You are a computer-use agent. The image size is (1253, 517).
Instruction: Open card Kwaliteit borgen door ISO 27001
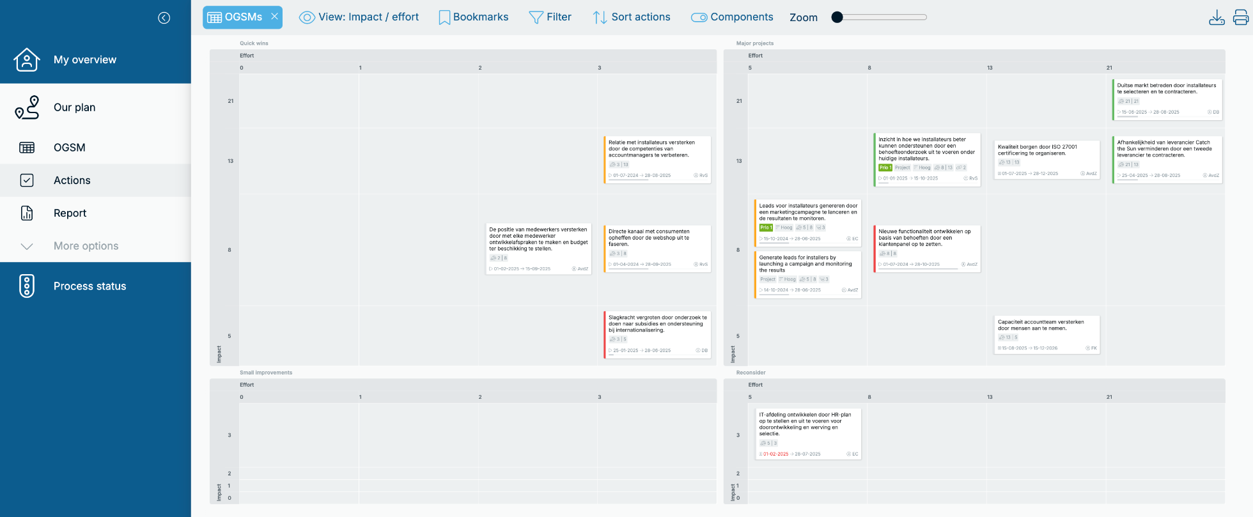point(1047,159)
